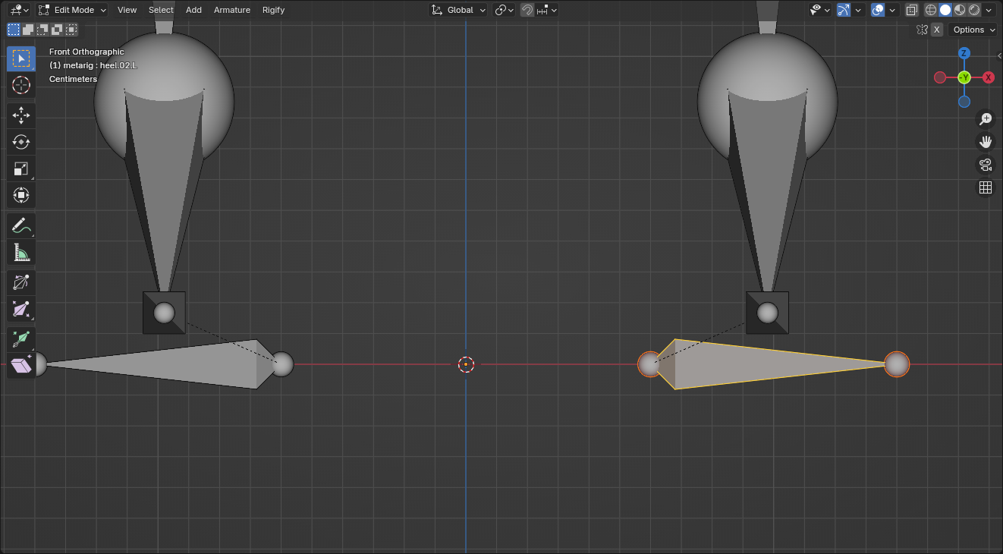This screenshot has height=554, width=1003.
Task: Toggle X-Ray display mode
Action: 912,10
